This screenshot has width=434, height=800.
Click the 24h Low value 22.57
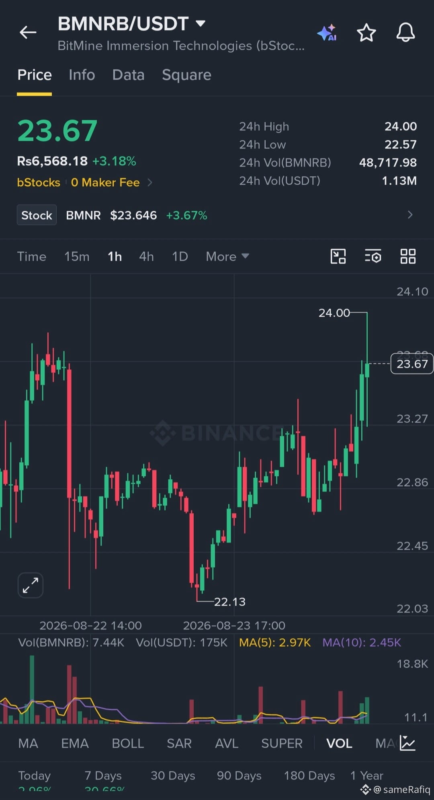coord(401,144)
